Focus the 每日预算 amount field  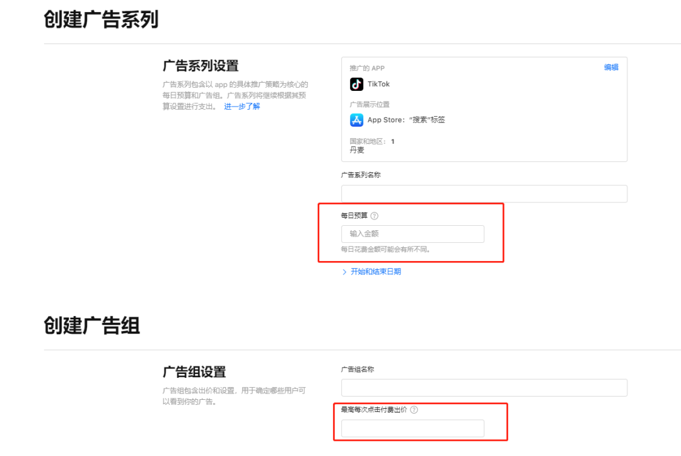(x=412, y=233)
